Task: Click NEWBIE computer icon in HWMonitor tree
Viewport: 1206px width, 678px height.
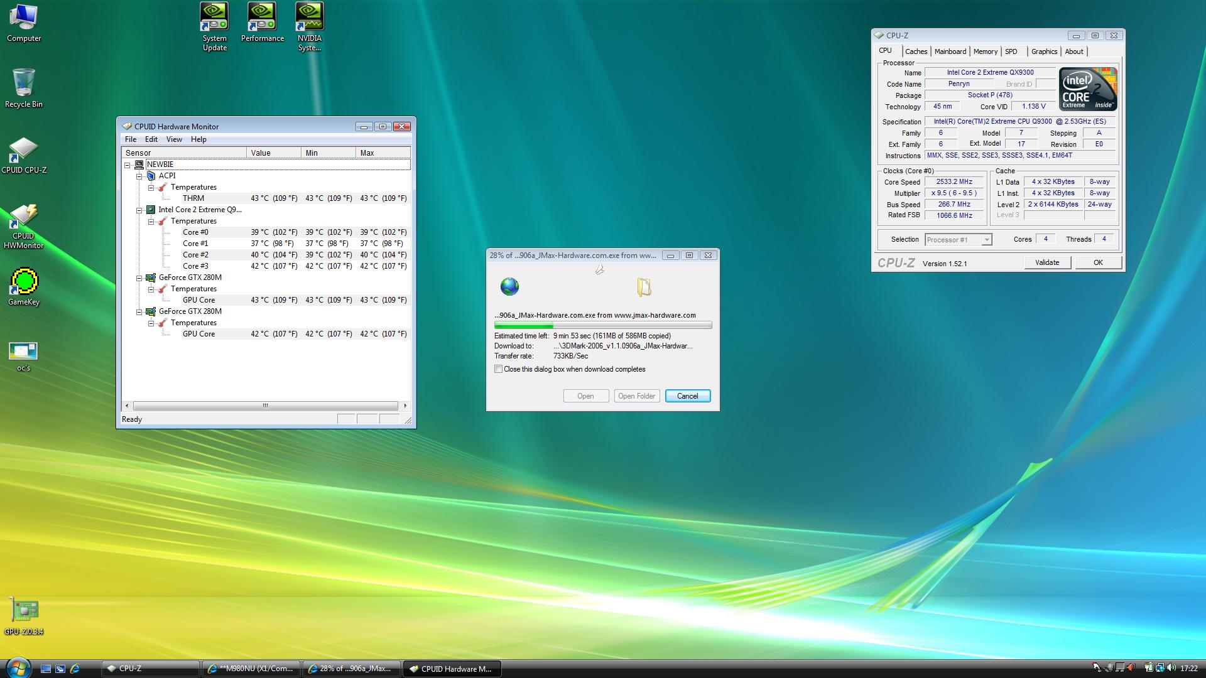Action: coord(139,164)
